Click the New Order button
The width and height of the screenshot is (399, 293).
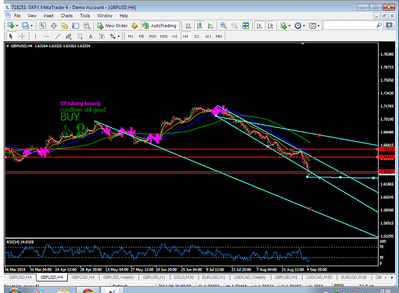(112, 26)
